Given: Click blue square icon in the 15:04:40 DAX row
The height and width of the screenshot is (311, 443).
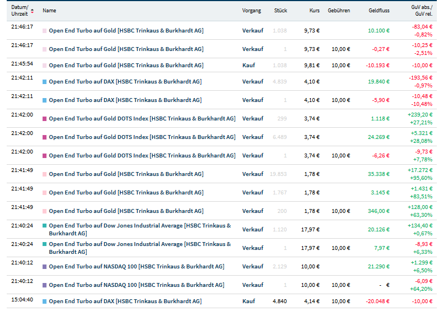Looking at the screenshot, I should pos(45,301).
